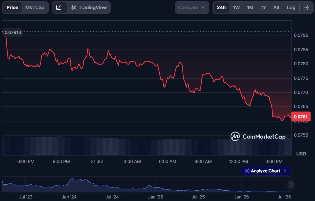Click Jul '26 on the overview timeline

pos(284,197)
